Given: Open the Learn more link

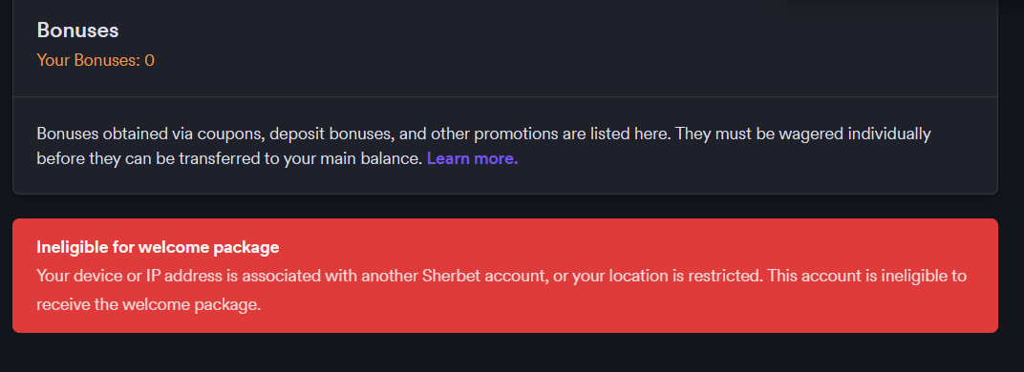Looking at the screenshot, I should [472, 158].
